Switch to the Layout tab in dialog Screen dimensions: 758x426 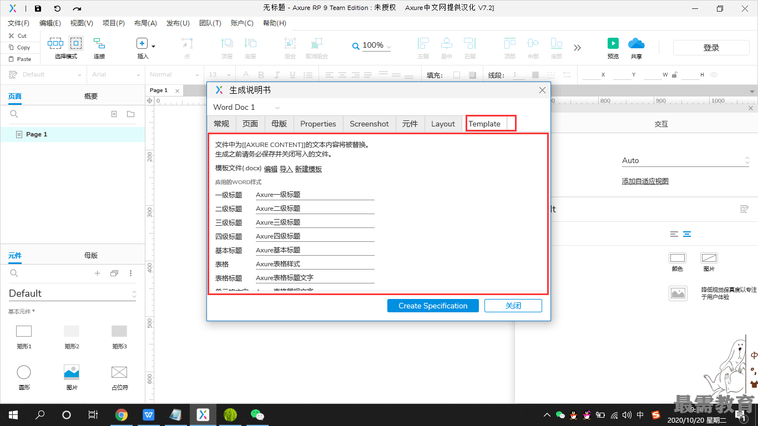tap(443, 124)
